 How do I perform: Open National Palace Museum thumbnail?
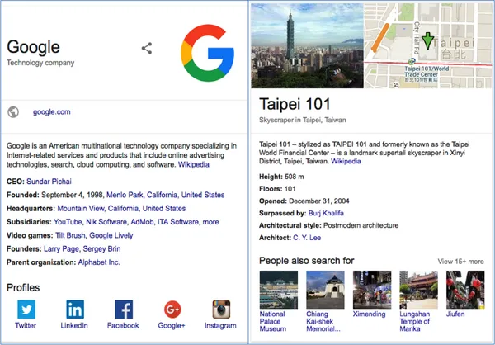point(279,290)
